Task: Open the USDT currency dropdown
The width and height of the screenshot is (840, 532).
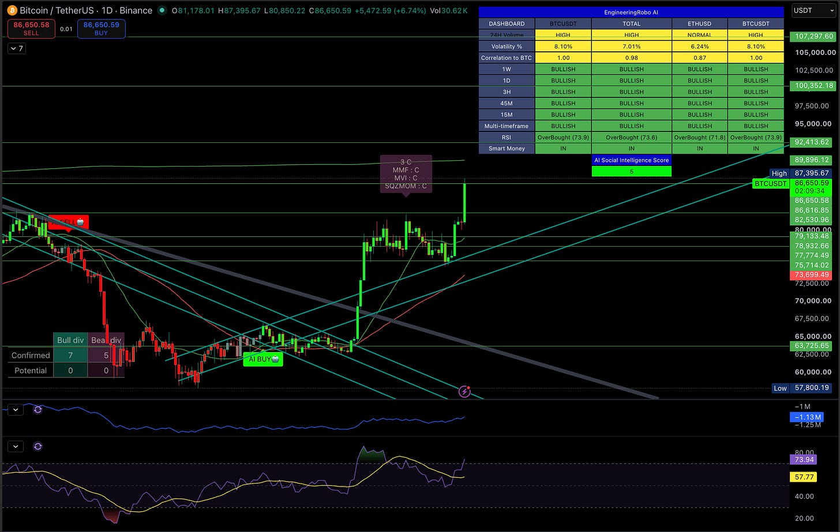Action: [813, 10]
